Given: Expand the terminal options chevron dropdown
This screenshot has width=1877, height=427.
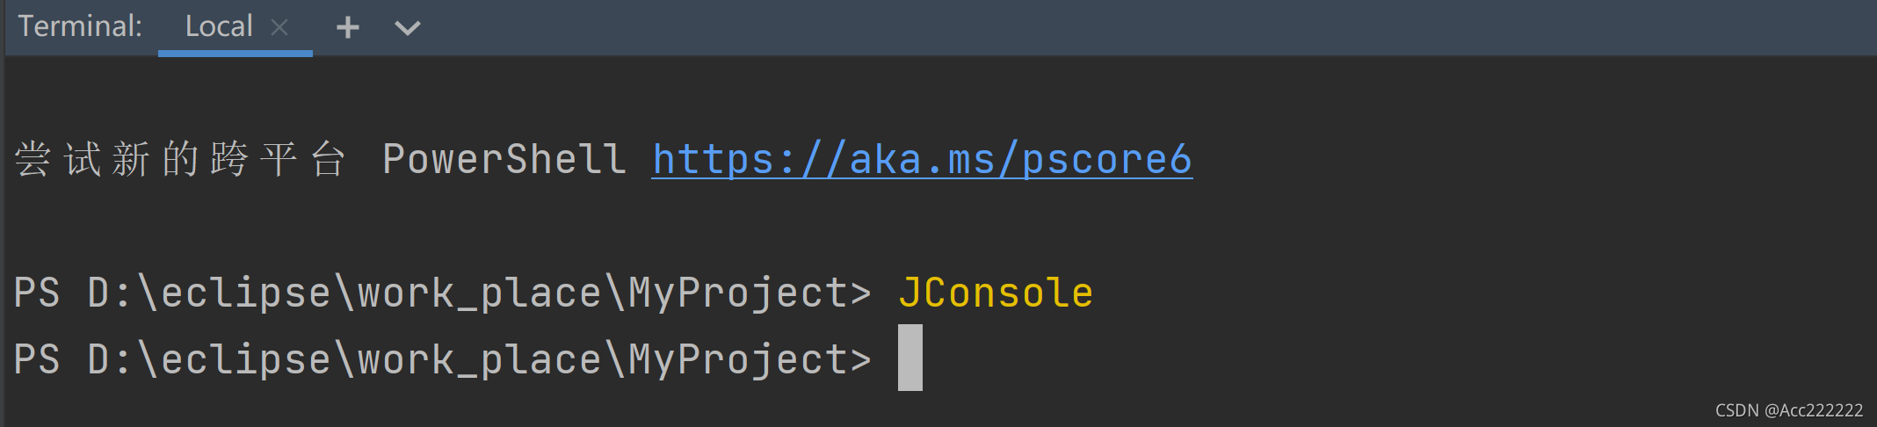Looking at the screenshot, I should point(407,27).
